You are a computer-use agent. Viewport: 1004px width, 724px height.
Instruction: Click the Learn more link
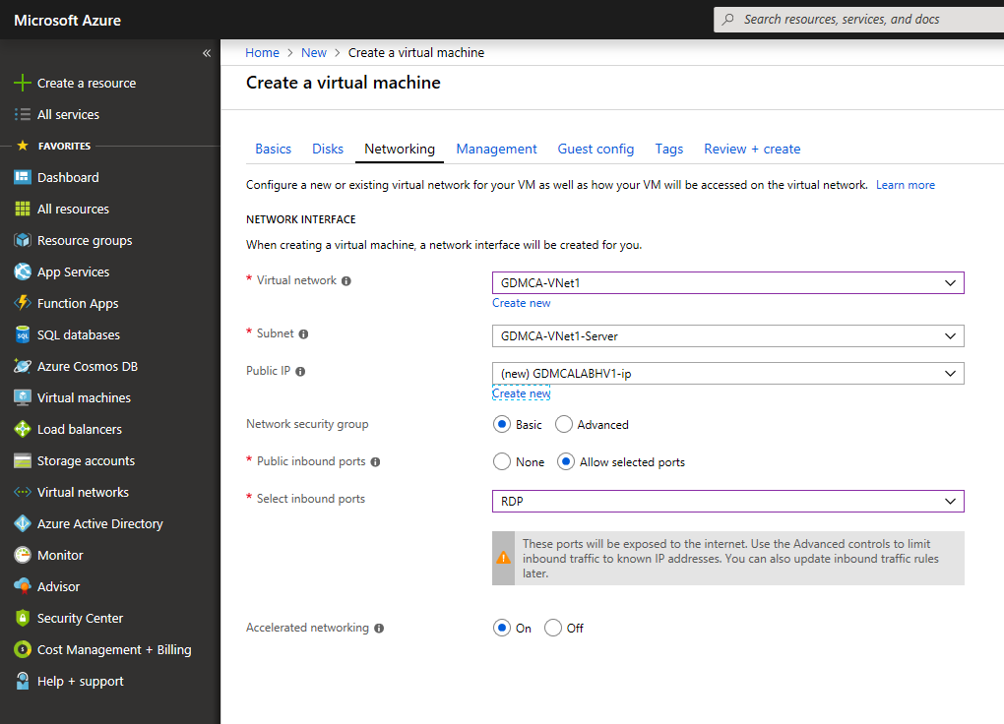(905, 185)
